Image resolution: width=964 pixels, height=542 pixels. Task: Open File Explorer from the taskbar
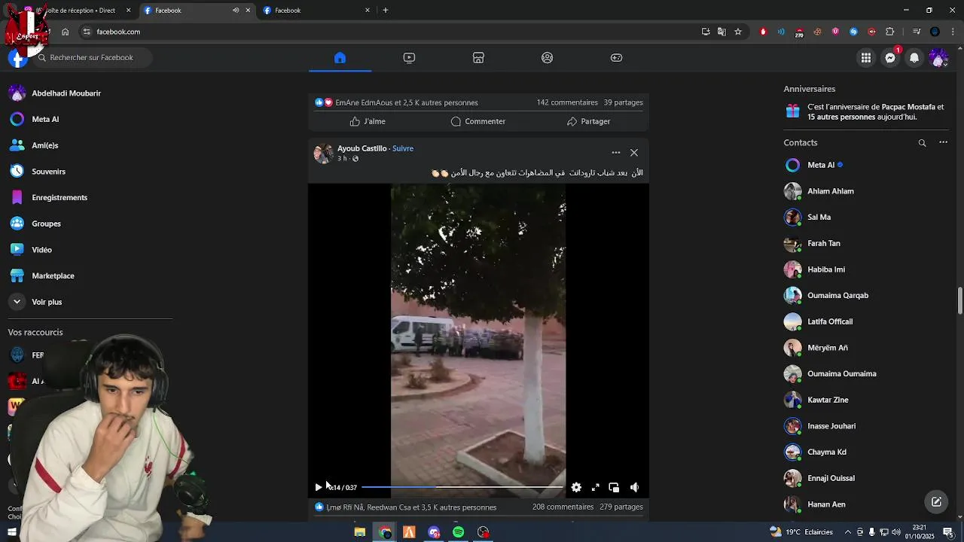(360, 532)
